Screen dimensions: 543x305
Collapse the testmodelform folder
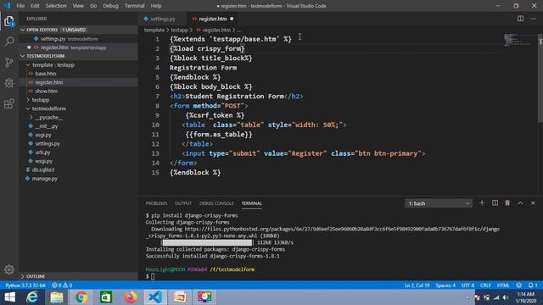[28, 108]
